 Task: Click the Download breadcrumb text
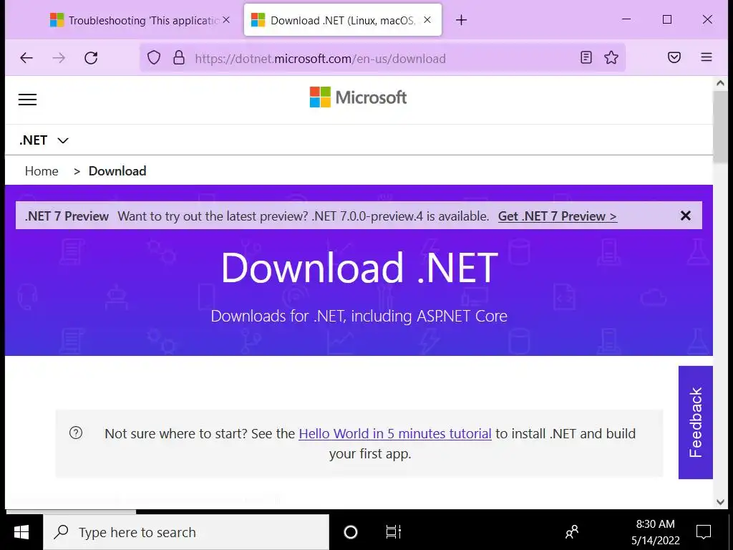[x=117, y=171]
